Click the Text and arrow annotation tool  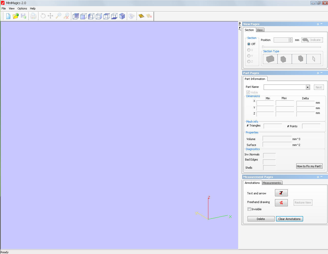coord(281,193)
